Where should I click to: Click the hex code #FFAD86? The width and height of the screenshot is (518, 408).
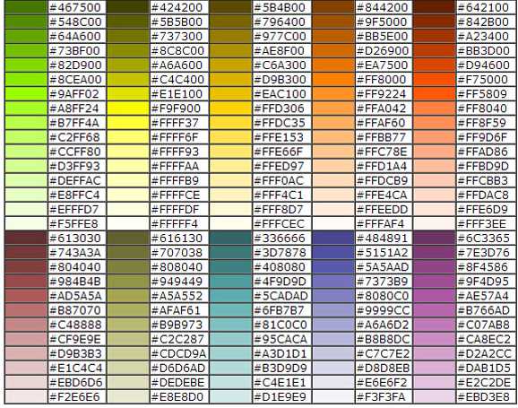(x=483, y=152)
